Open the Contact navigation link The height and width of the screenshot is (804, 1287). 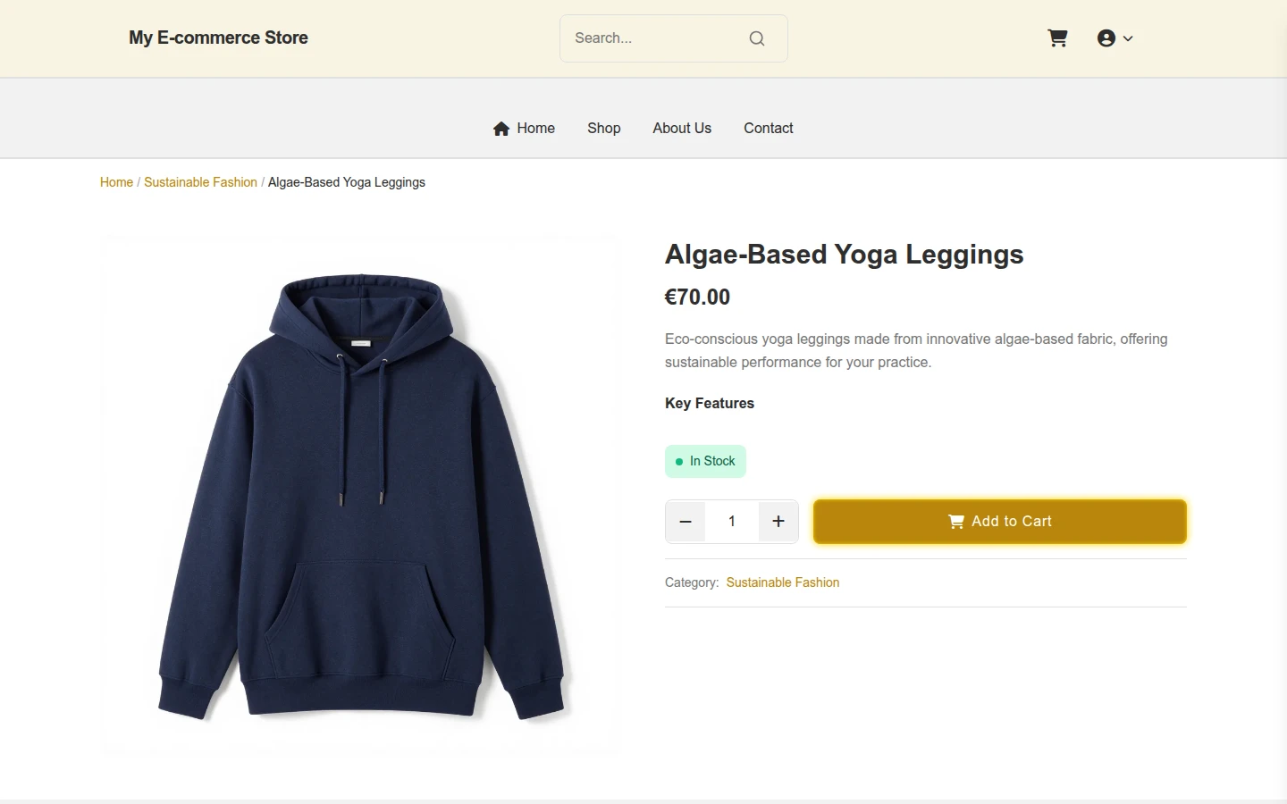[x=769, y=129]
